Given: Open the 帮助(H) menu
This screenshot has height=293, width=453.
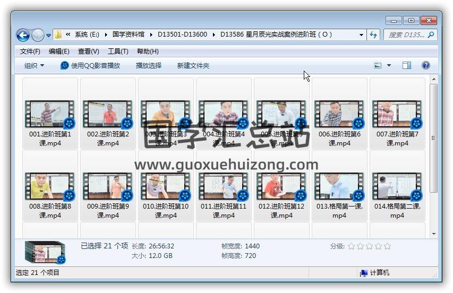Looking at the screenshot, I should coord(148,51).
